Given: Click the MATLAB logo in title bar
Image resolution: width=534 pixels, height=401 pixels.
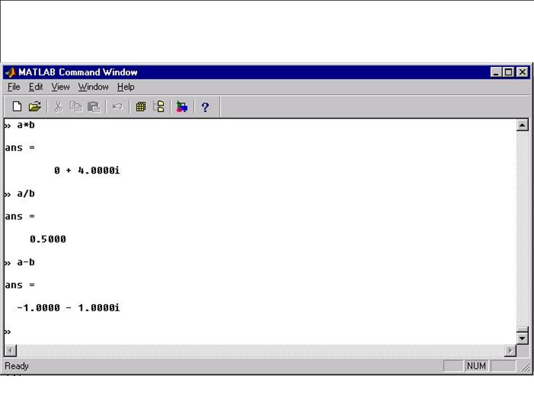Looking at the screenshot, I should (11, 72).
